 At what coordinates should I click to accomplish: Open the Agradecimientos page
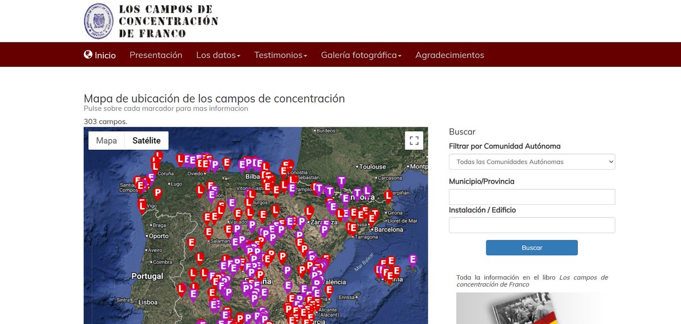(x=449, y=55)
